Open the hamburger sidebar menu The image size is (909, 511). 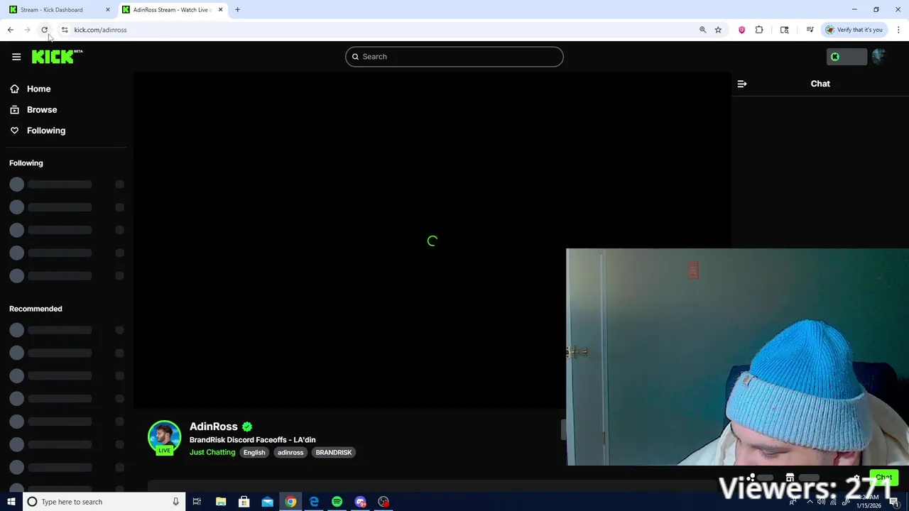pos(16,57)
